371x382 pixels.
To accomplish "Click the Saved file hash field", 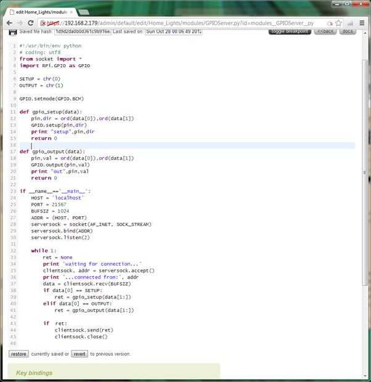I will (x=83, y=31).
